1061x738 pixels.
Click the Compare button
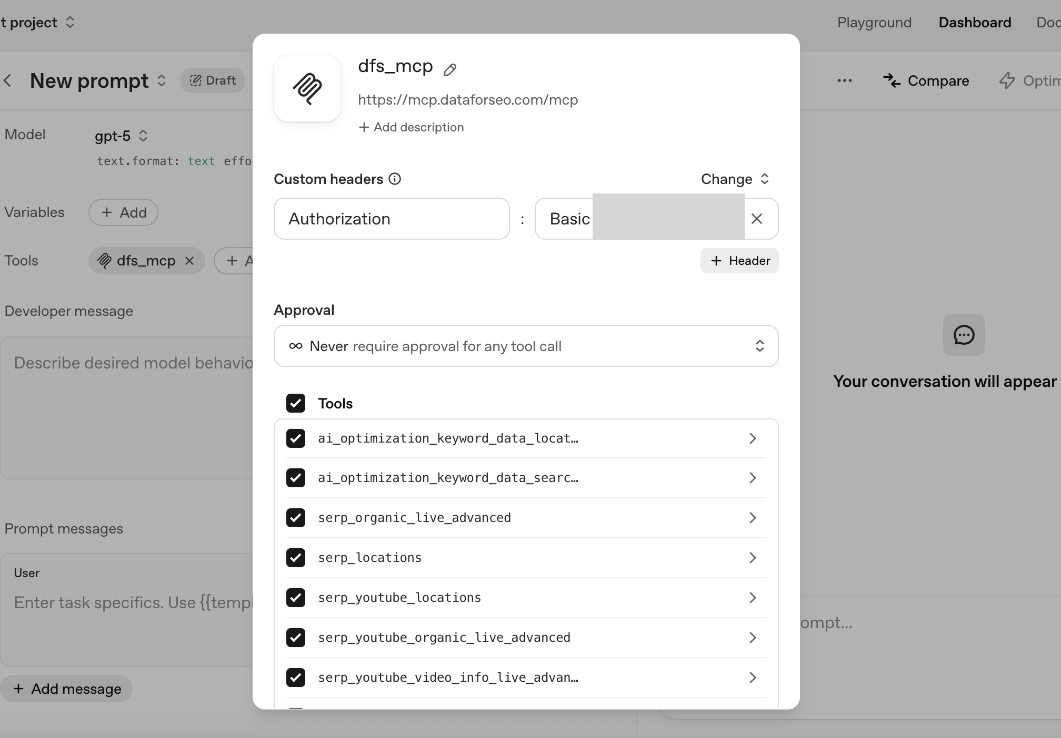(x=926, y=80)
